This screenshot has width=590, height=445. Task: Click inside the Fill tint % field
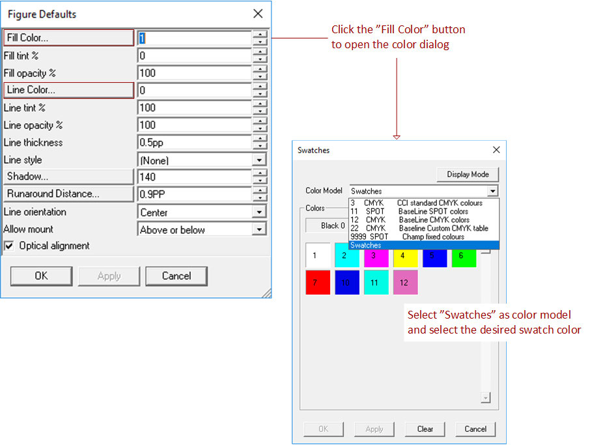(194, 56)
